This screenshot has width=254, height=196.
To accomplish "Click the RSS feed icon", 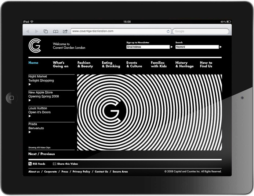I will (x=30, y=164).
